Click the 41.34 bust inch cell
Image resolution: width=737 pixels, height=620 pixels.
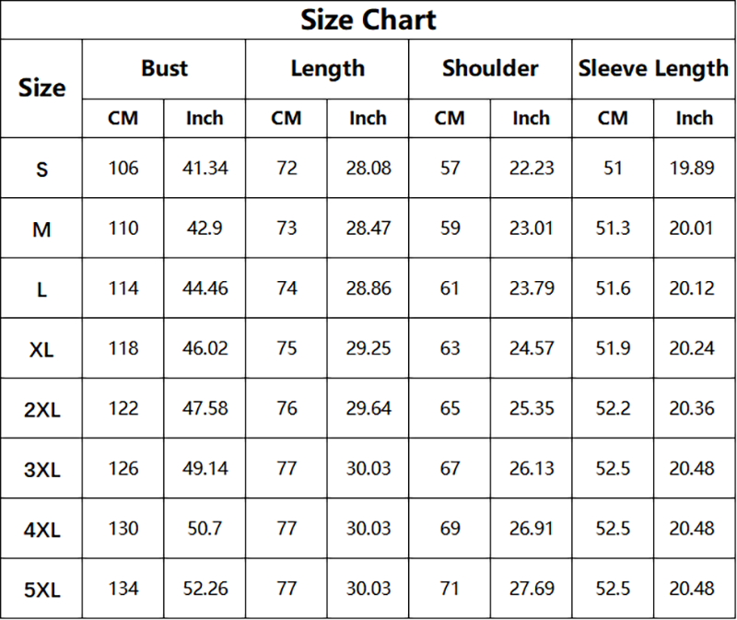click(205, 169)
